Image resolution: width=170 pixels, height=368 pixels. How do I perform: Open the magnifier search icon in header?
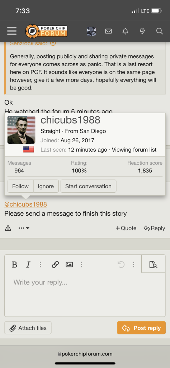[160, 31]
